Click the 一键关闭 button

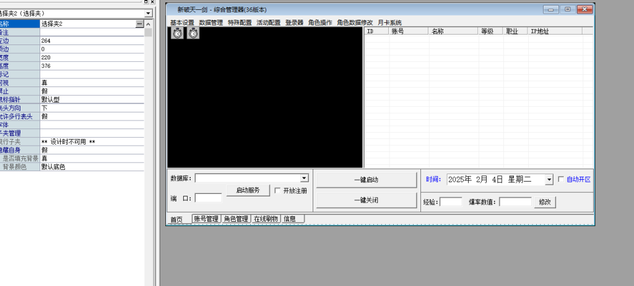367,200
